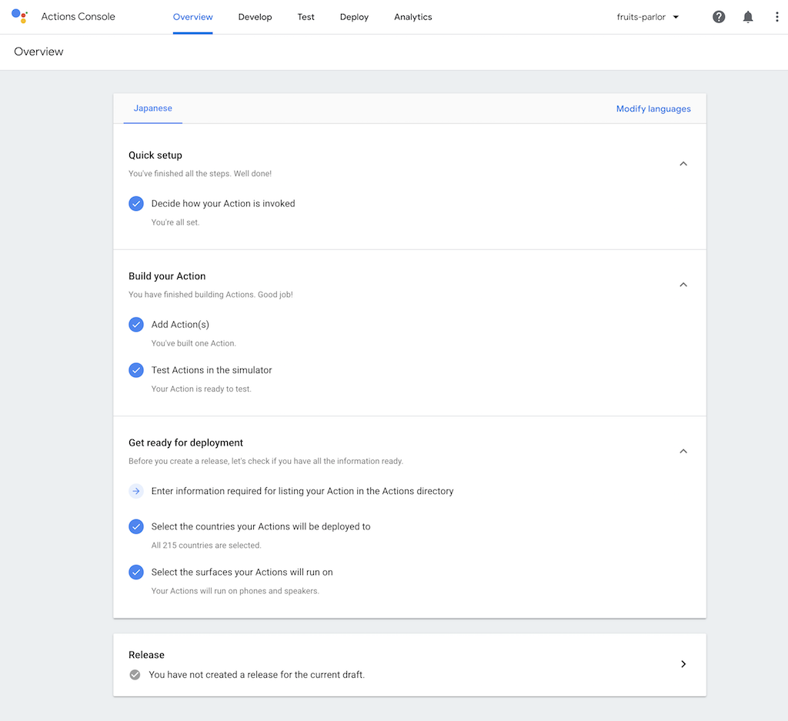Click the Build your Action heading
Viewport: 788px width, 721px height.
click(167, 276)
